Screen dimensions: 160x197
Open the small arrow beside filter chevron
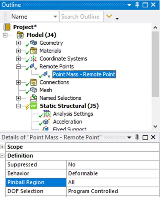coord(117,19)
